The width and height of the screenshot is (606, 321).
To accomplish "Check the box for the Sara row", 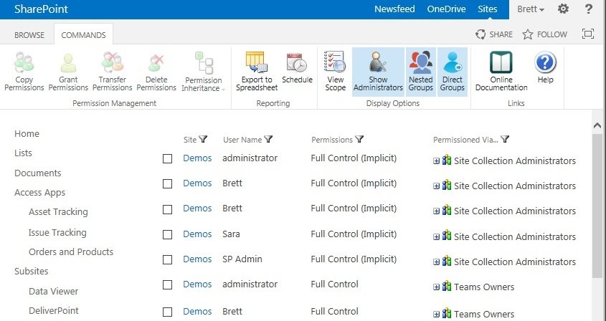I will pyautogui.click(x=168, y=234).
